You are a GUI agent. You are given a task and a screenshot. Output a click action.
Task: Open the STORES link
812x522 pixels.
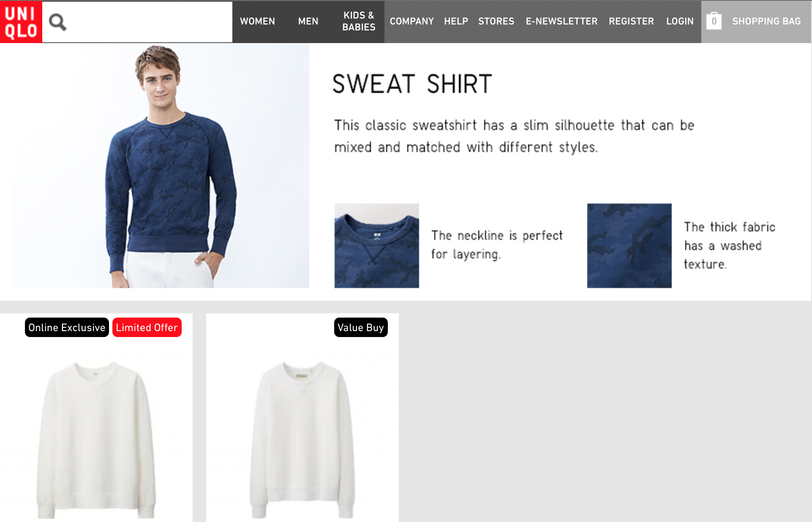tap(496, 22)
